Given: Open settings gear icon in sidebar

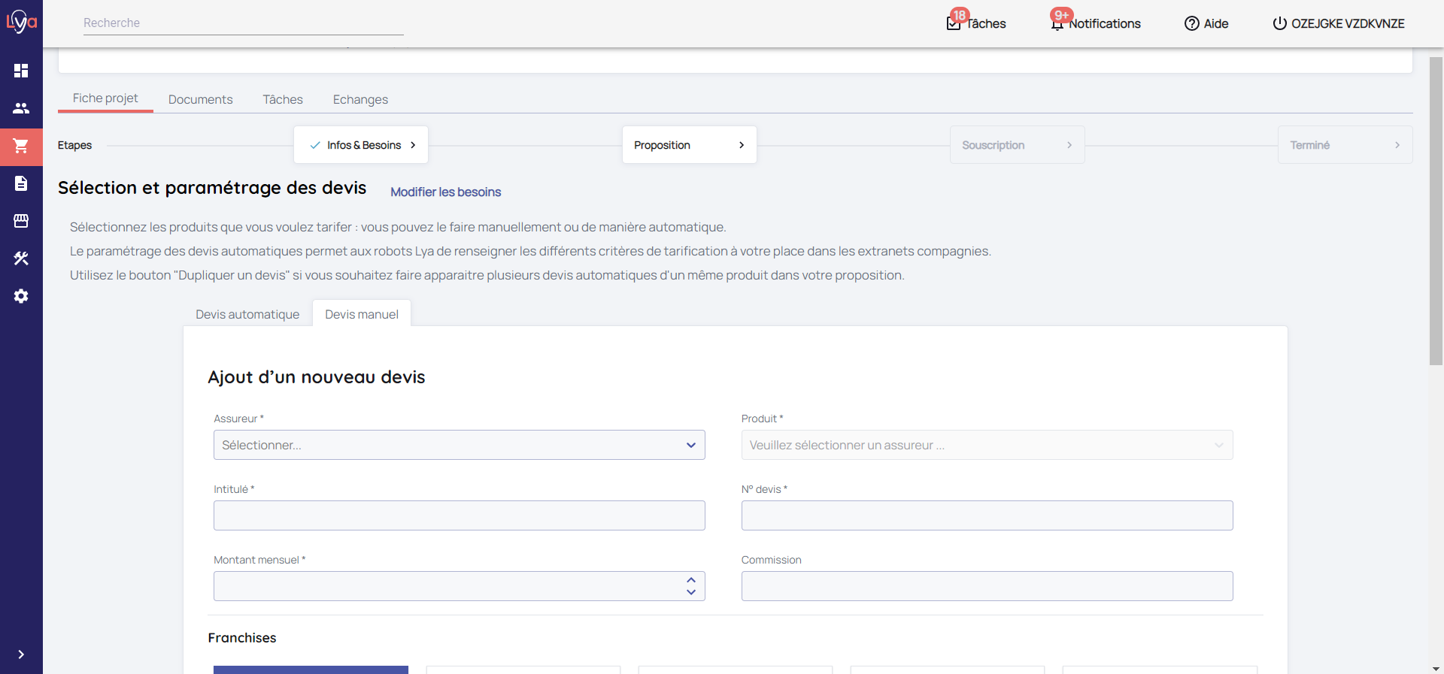Looking at the screenshot, I should 21,296.
